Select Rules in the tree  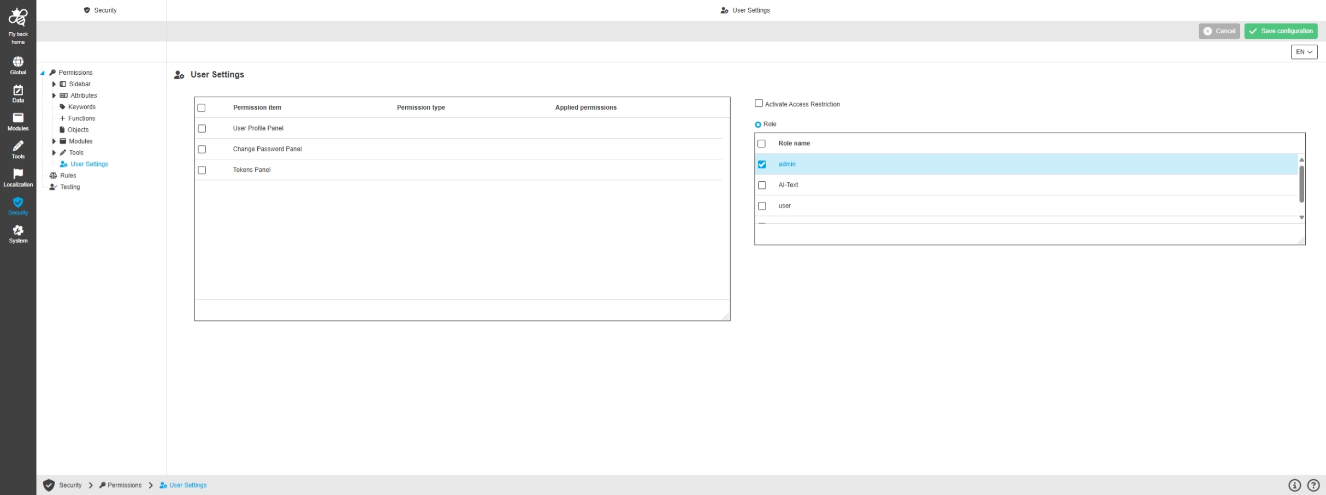[x=68, y=176]
